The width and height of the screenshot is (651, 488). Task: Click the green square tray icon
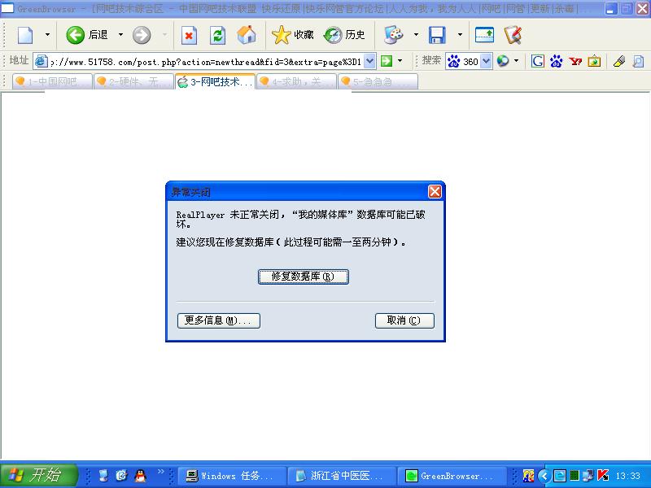tap(575, 476)
